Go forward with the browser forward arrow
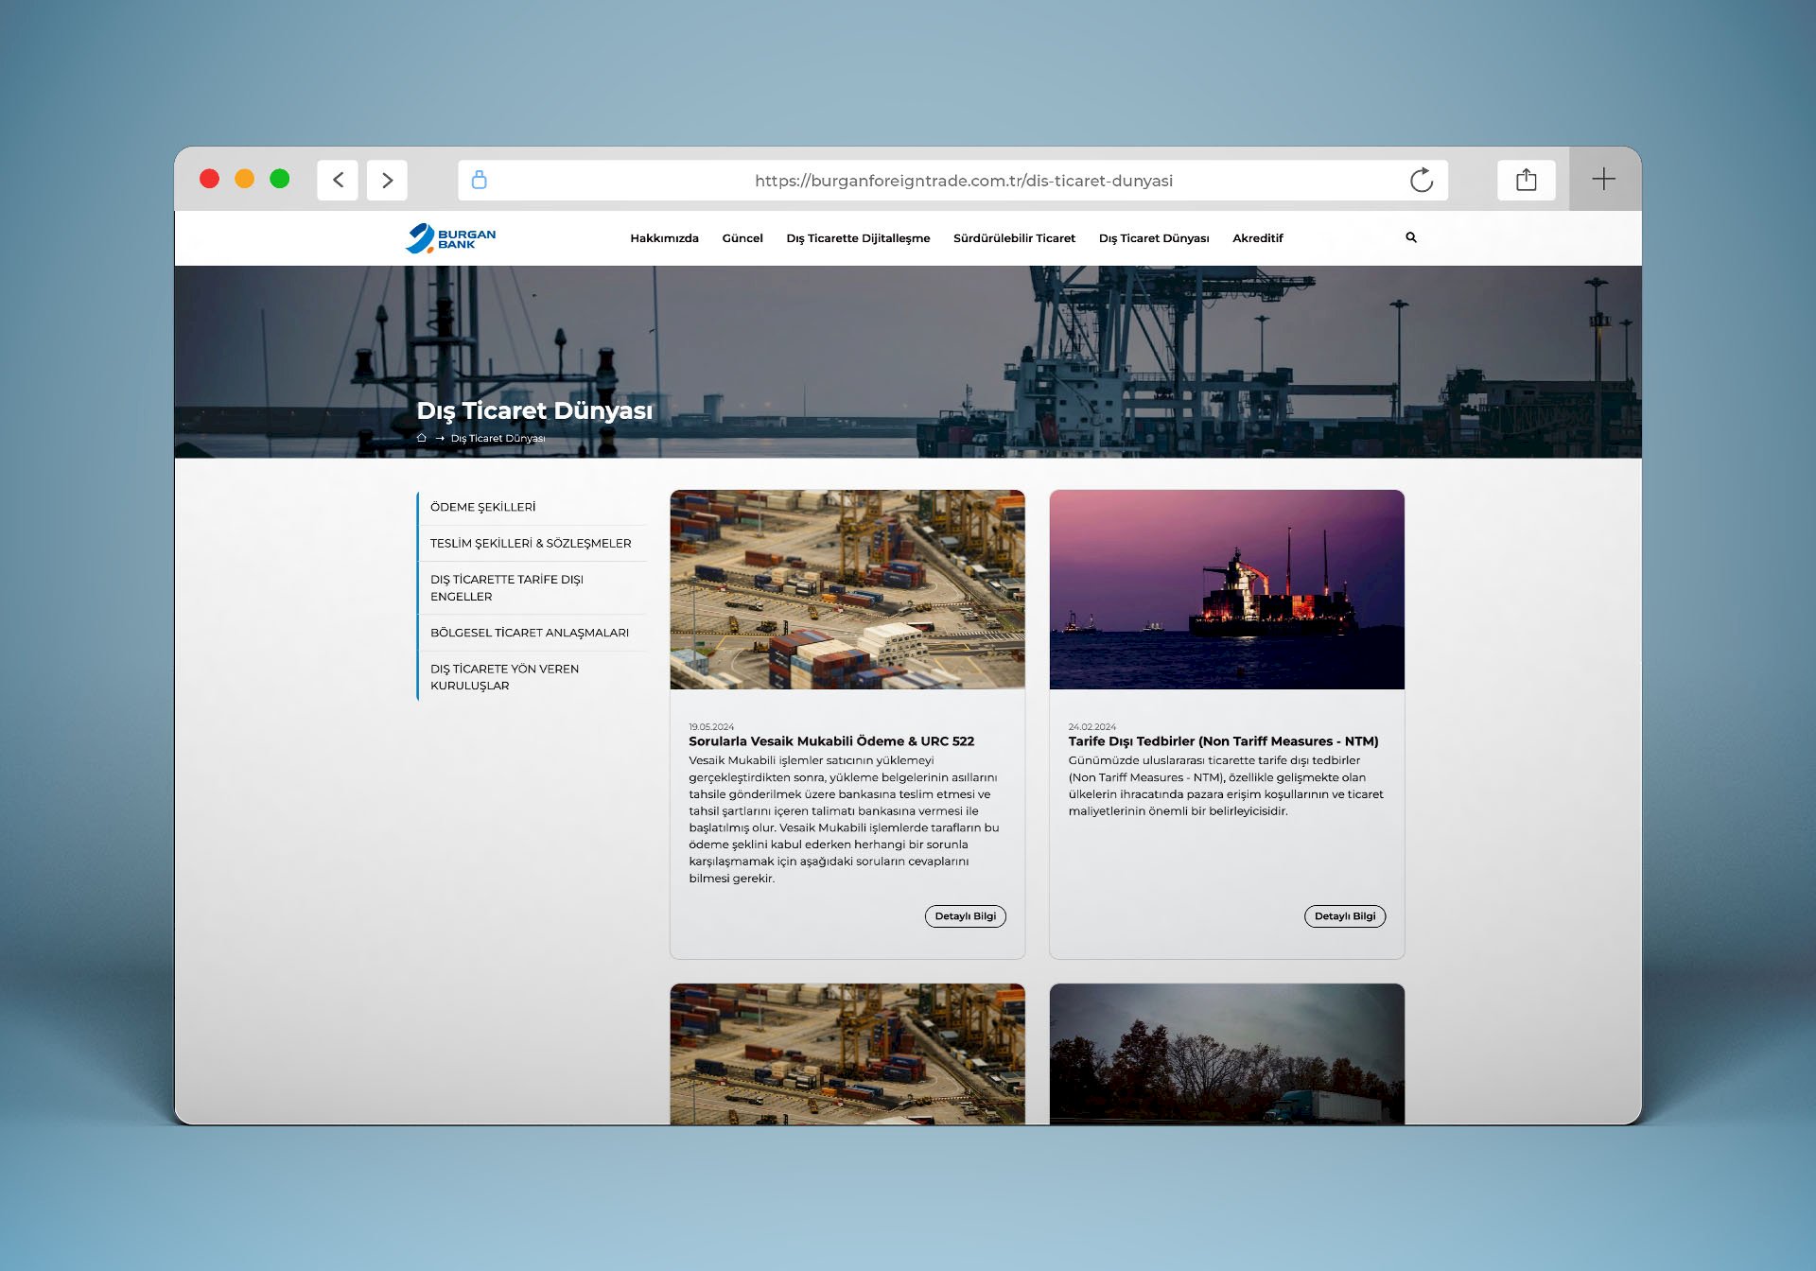The width and height of the screenshot is (1816, 1271). 387,180
